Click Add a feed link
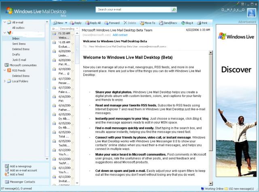Screen dimensions: 259x192 click(17, 174)
